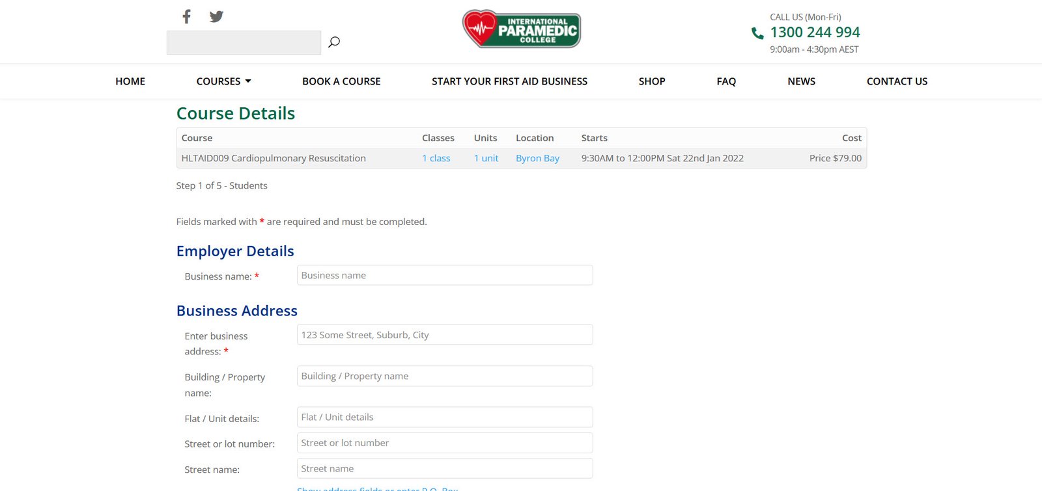Click the magnifying glass search icon

click(x=334, y=42)
